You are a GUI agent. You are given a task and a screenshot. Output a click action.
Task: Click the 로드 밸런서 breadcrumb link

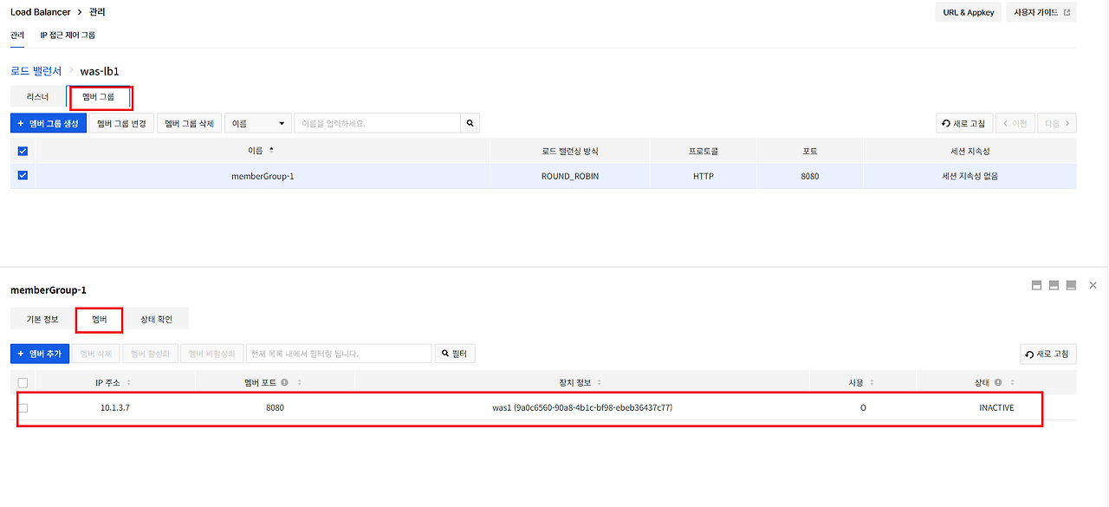pyautogui.click(x=36, y=70)
